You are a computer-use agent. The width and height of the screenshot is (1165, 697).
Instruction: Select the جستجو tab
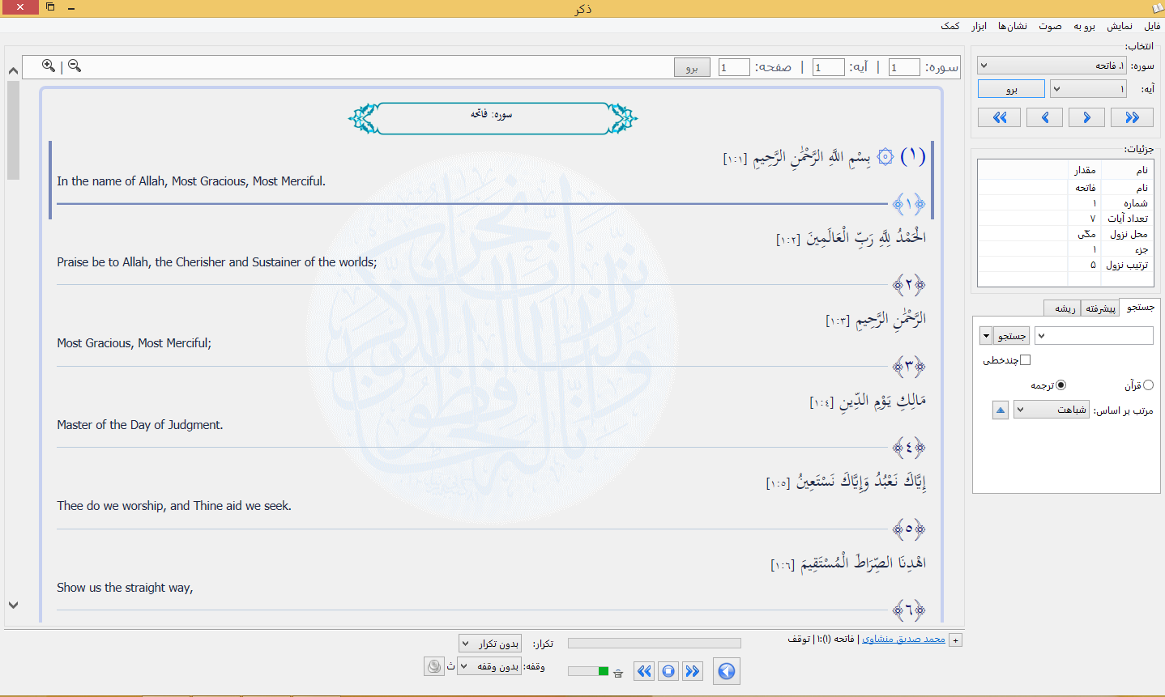click(1140, 307)
